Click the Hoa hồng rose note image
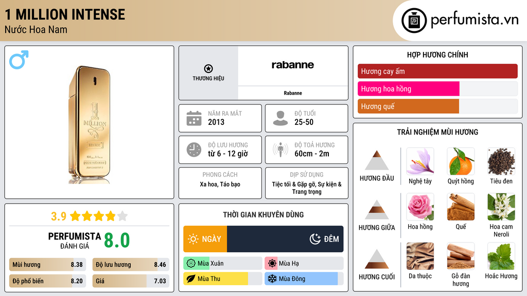This screenshot has width=527, height=296. click(420, 207)
